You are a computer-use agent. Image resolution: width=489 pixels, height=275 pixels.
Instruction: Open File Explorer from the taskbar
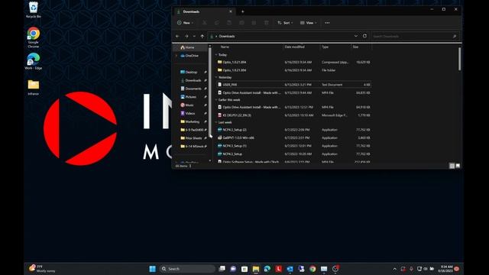(x=256, y=269)
